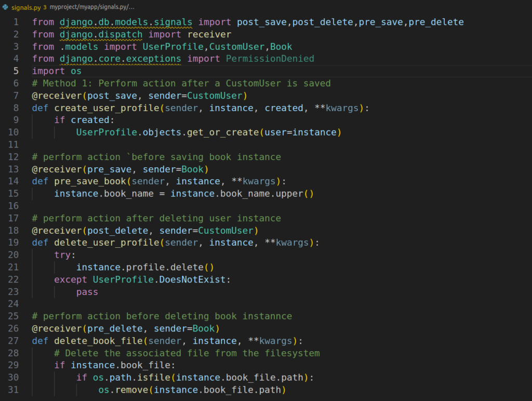Click line number 27 in the gutter
The image size is (532, 401).
(x=14, y=341)
